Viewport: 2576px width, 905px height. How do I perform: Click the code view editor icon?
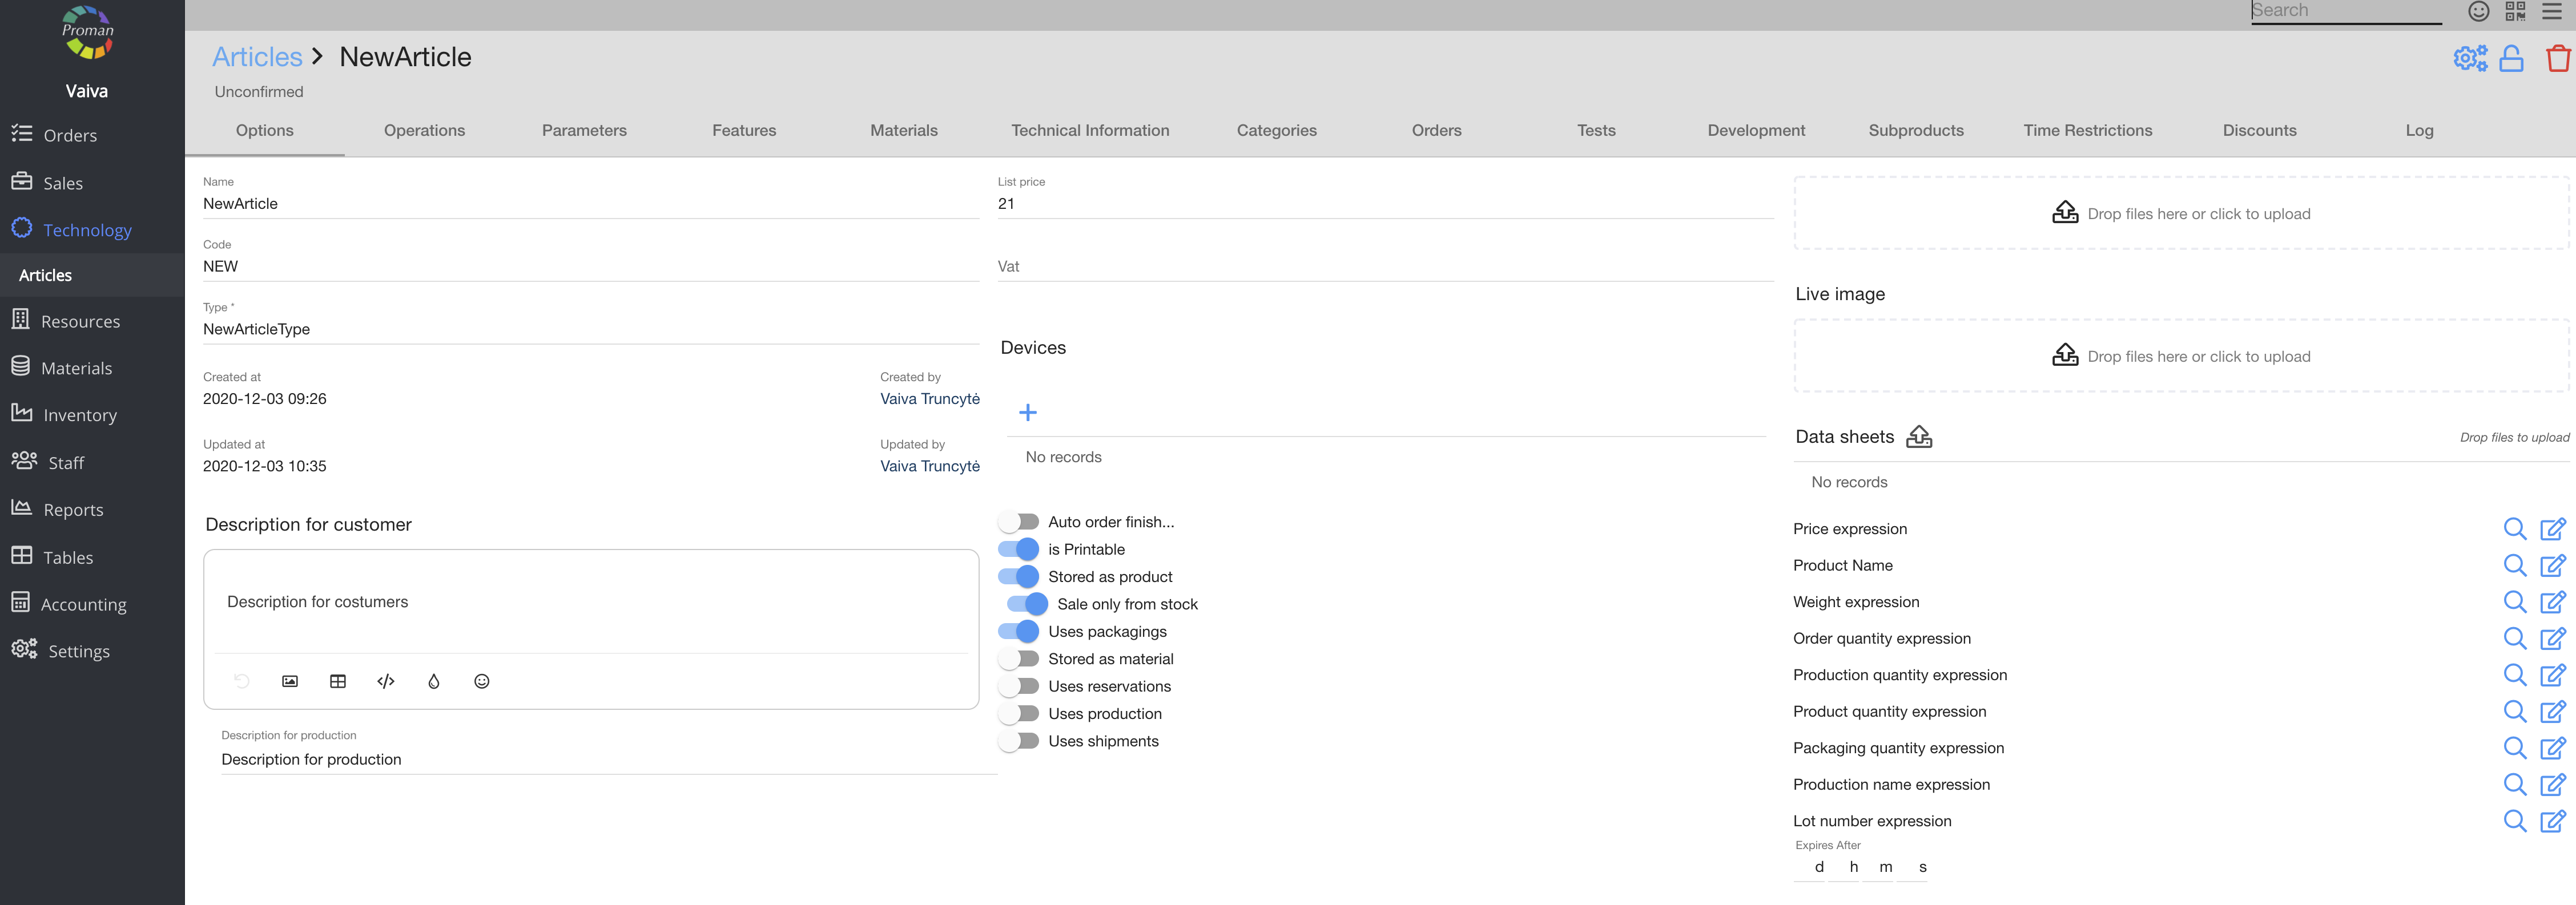[386, 681]
